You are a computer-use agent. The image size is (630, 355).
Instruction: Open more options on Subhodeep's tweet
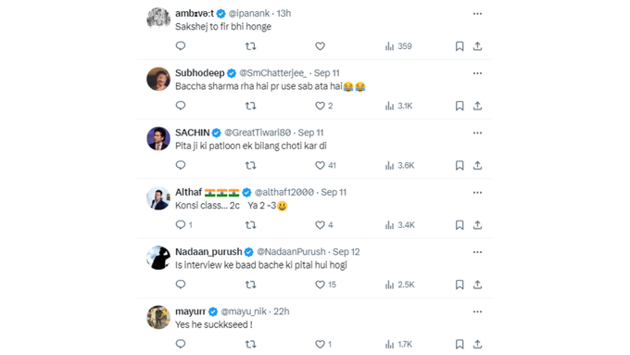[x=477, y=73]
